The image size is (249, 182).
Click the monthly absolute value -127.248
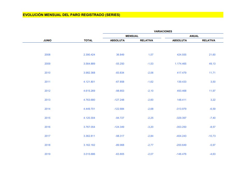coord(119,100)
